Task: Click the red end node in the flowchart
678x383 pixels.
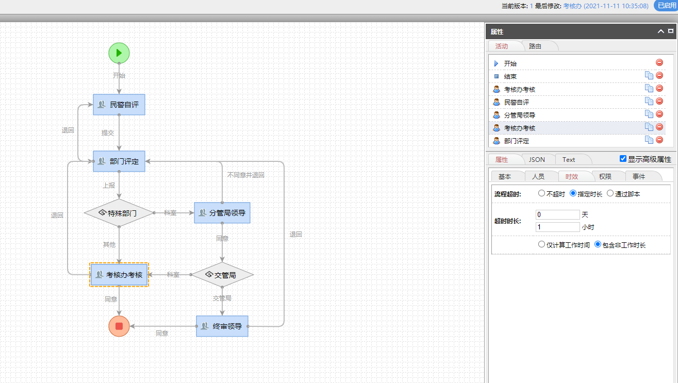Action: coord(119,326)
